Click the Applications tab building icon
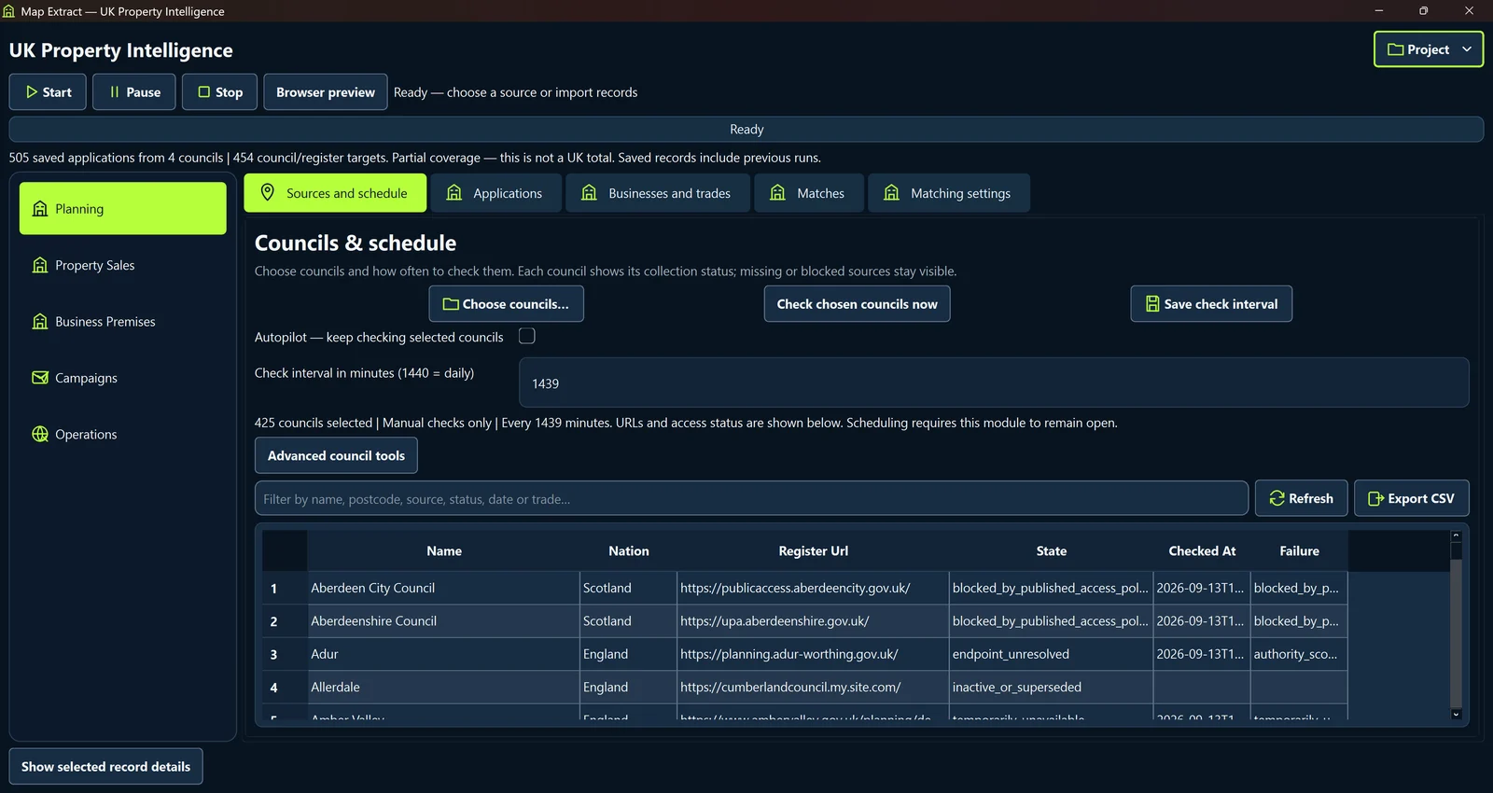This screenshot has width=1493, height=793. [x=454, y=192]
